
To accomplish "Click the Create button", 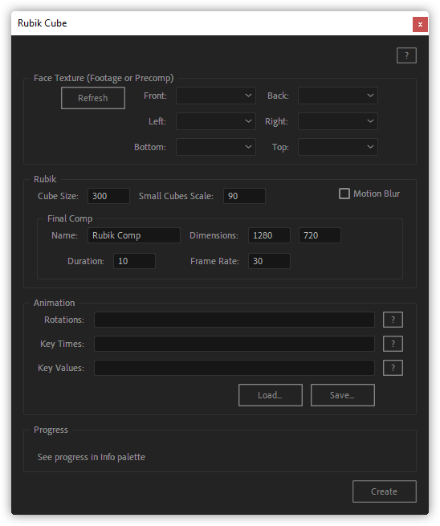I will pos(385,491).
